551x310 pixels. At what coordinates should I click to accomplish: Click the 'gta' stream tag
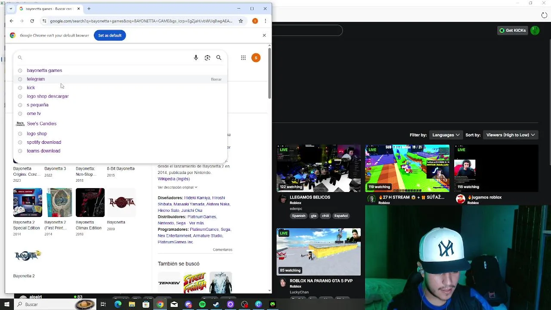tap(313, 216)
